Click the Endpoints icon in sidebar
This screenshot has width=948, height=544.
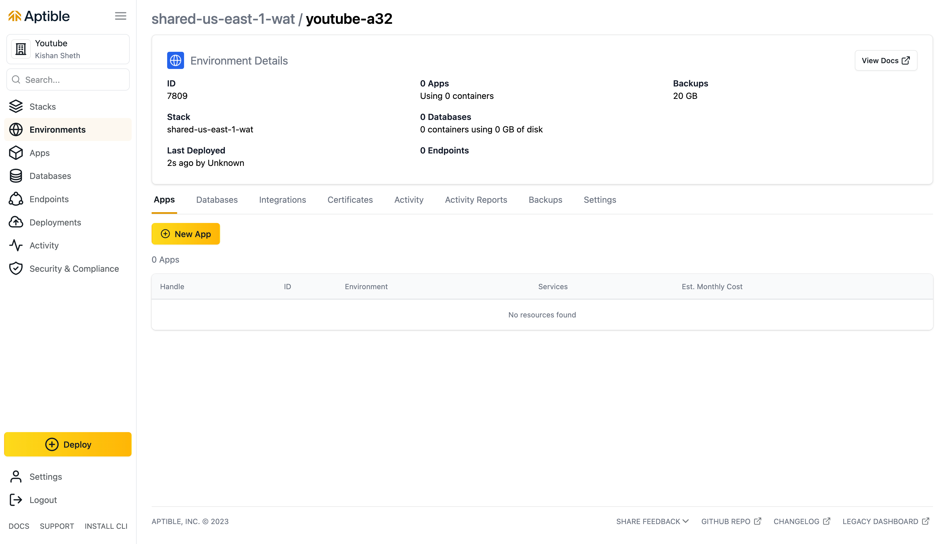click(16, 199)
